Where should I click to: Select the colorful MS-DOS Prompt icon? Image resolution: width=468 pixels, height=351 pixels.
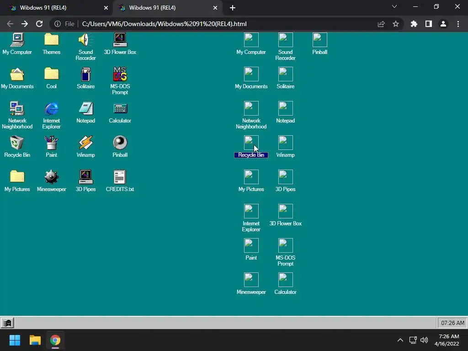tap(120, 74)
